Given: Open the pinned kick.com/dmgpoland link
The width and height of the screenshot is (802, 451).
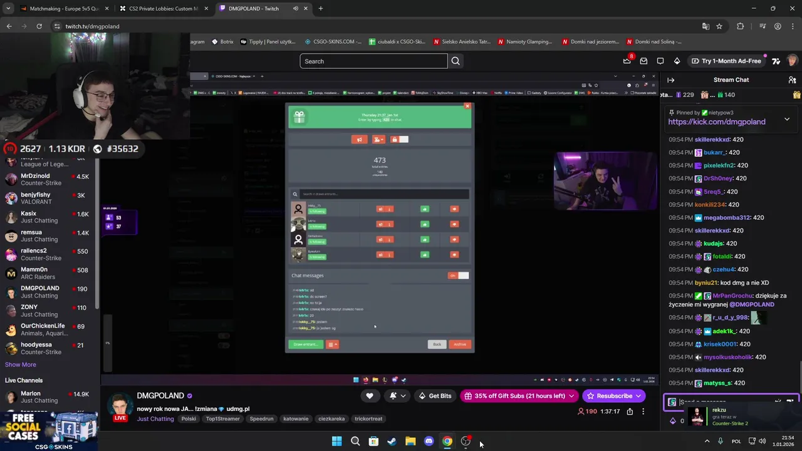Looking at the screenshot, I should tap(717, 122).
